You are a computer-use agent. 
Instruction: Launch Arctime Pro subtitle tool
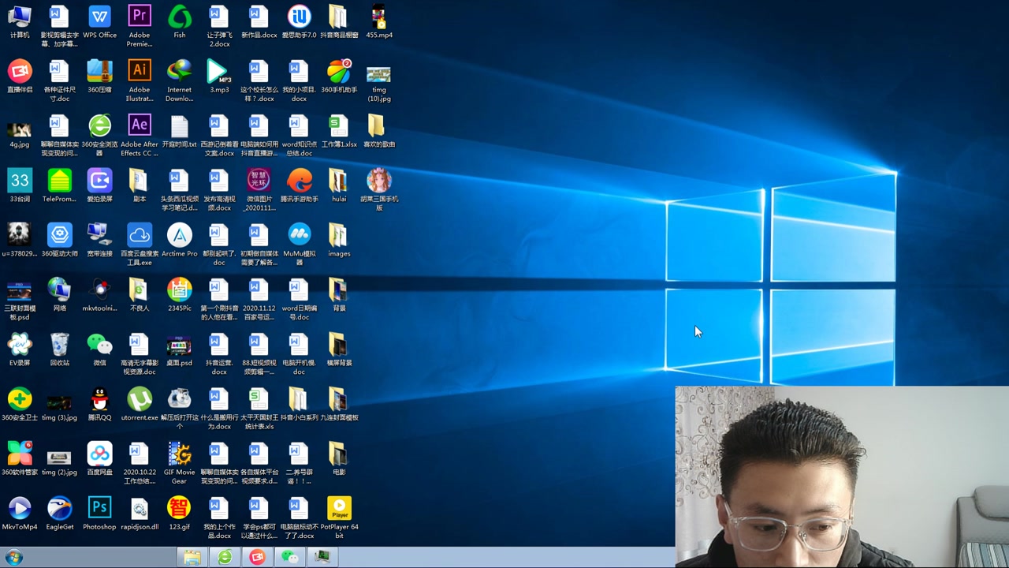180,240
